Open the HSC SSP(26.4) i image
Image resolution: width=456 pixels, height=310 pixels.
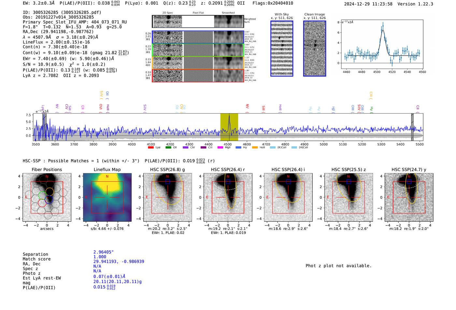[288, 197]
